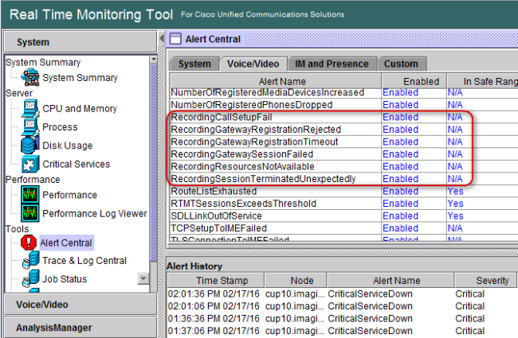This screenshot has width=518, height=338.
Task: Open the System alerts tab
Action: tap(194, 64)
